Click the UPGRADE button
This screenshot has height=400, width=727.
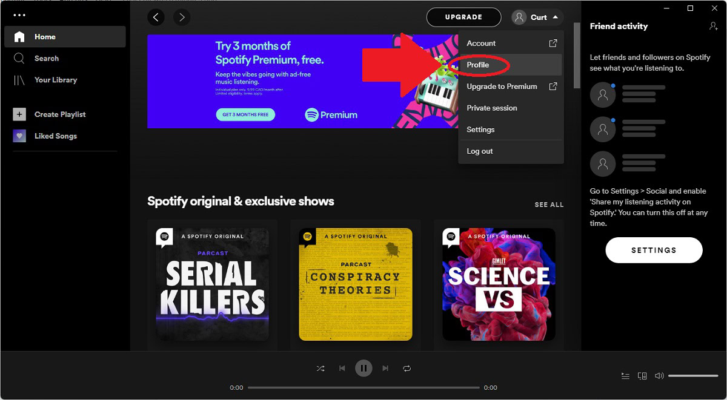(463, 17)
